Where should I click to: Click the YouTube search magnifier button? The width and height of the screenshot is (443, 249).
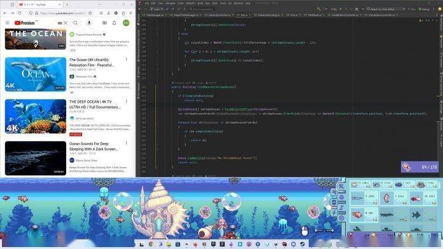pos(76,23)
